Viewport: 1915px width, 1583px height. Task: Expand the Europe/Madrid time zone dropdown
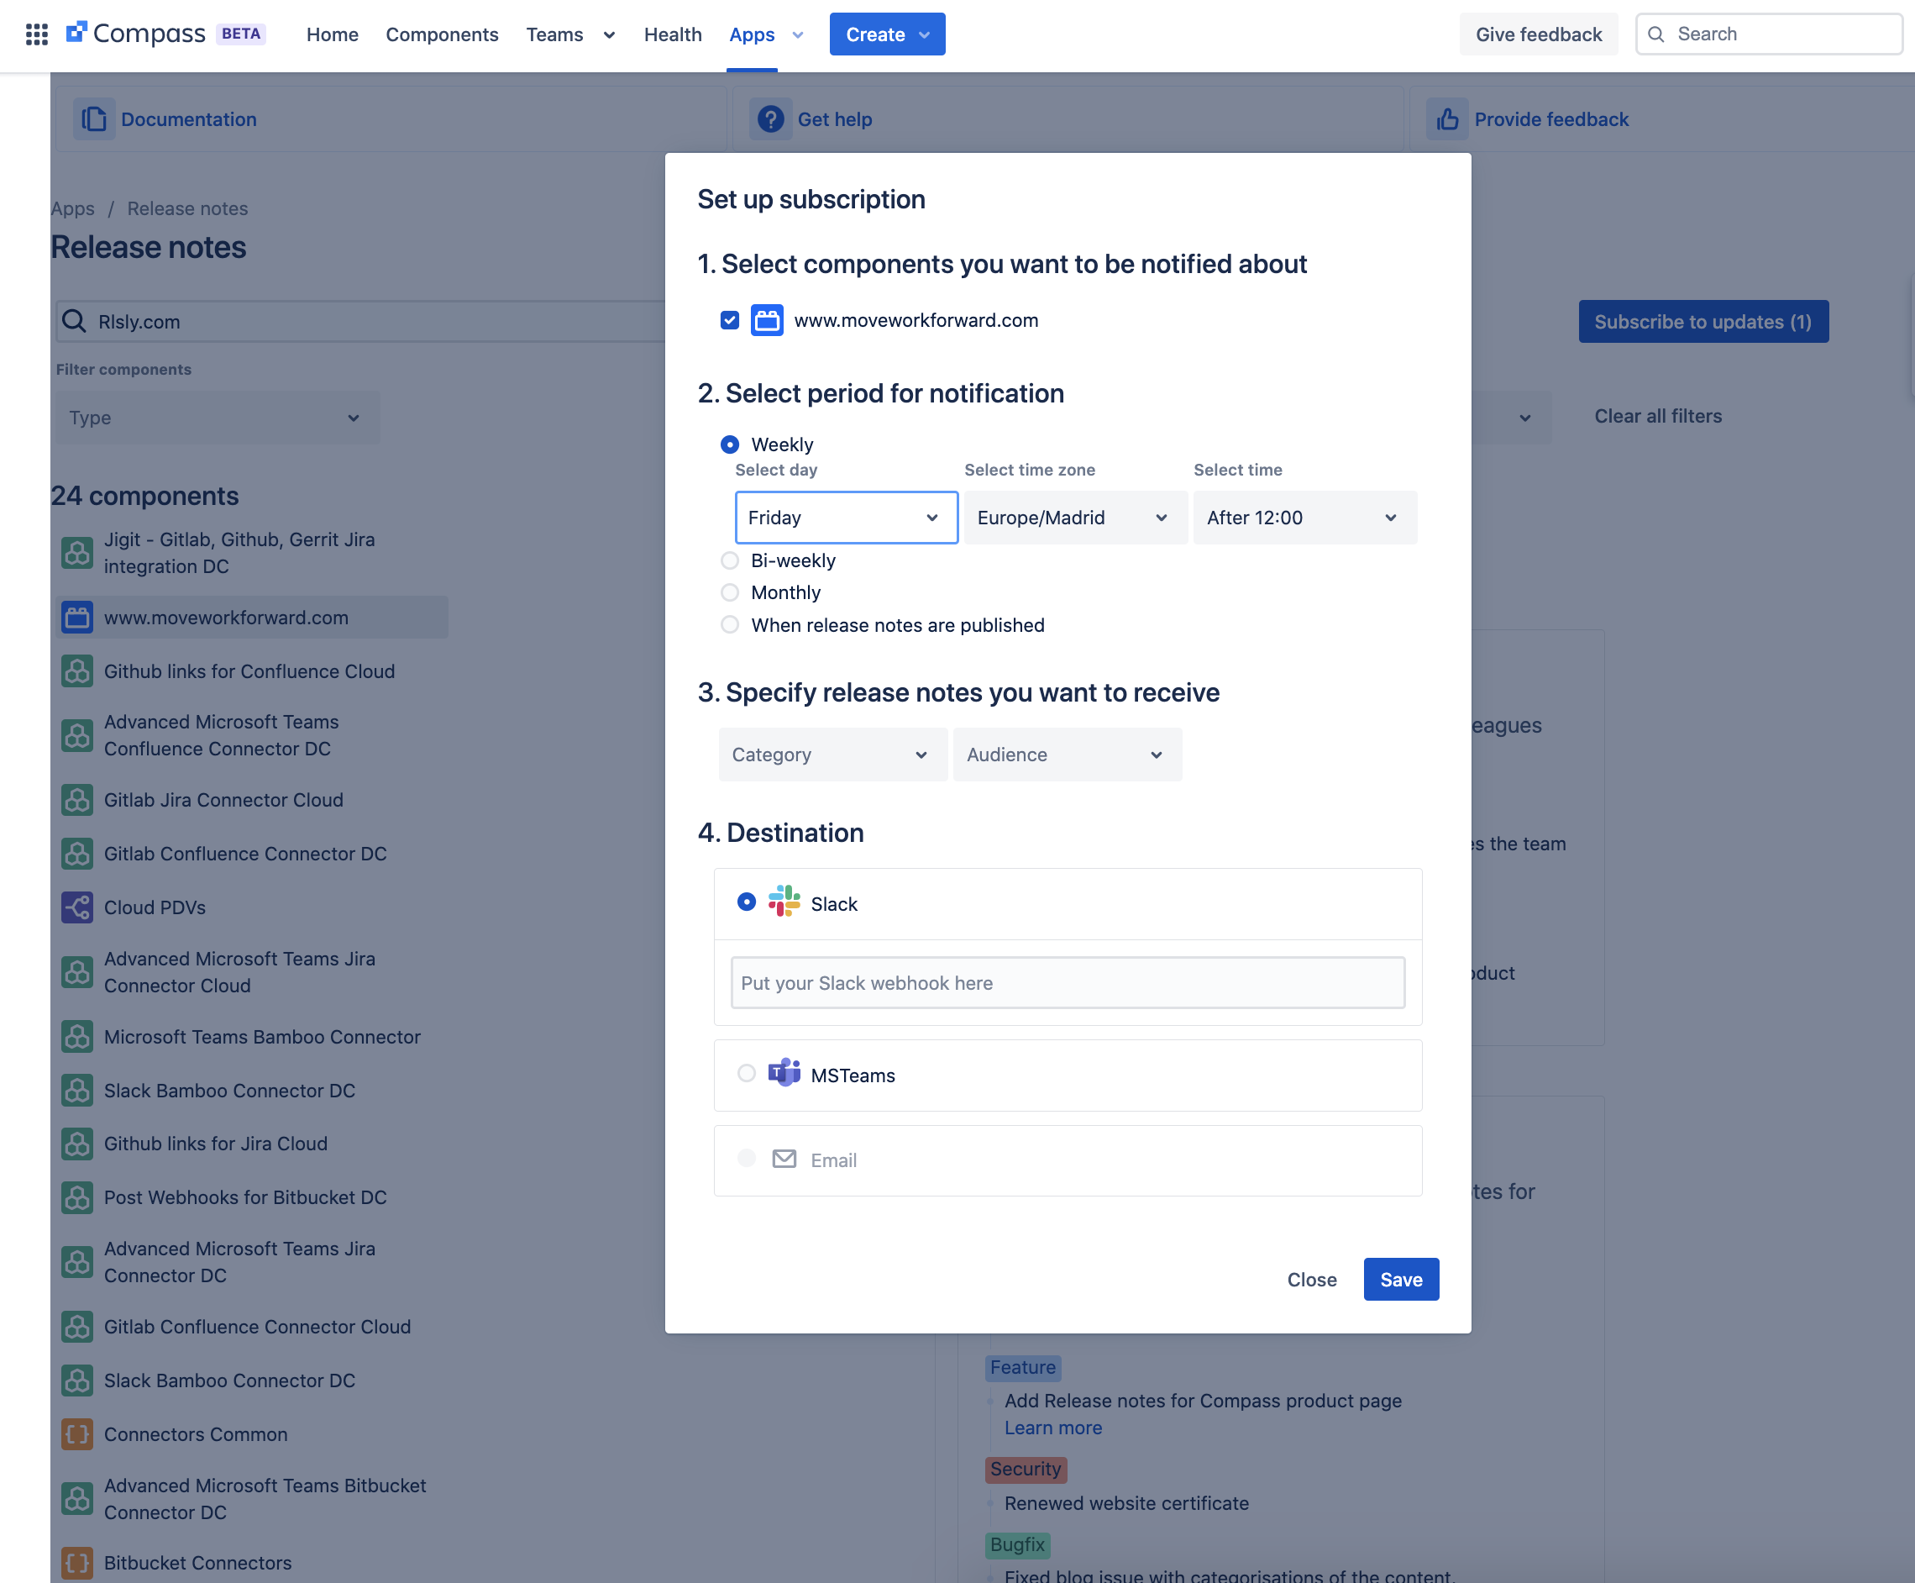[1074, 518]
